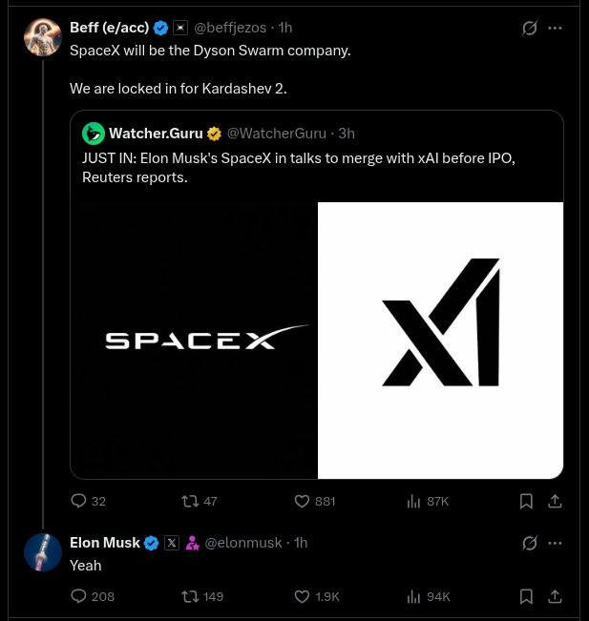Viewport: 589px width, 621px height.
Task: Share Elon Musk's reply
Action: coord(555,596)
